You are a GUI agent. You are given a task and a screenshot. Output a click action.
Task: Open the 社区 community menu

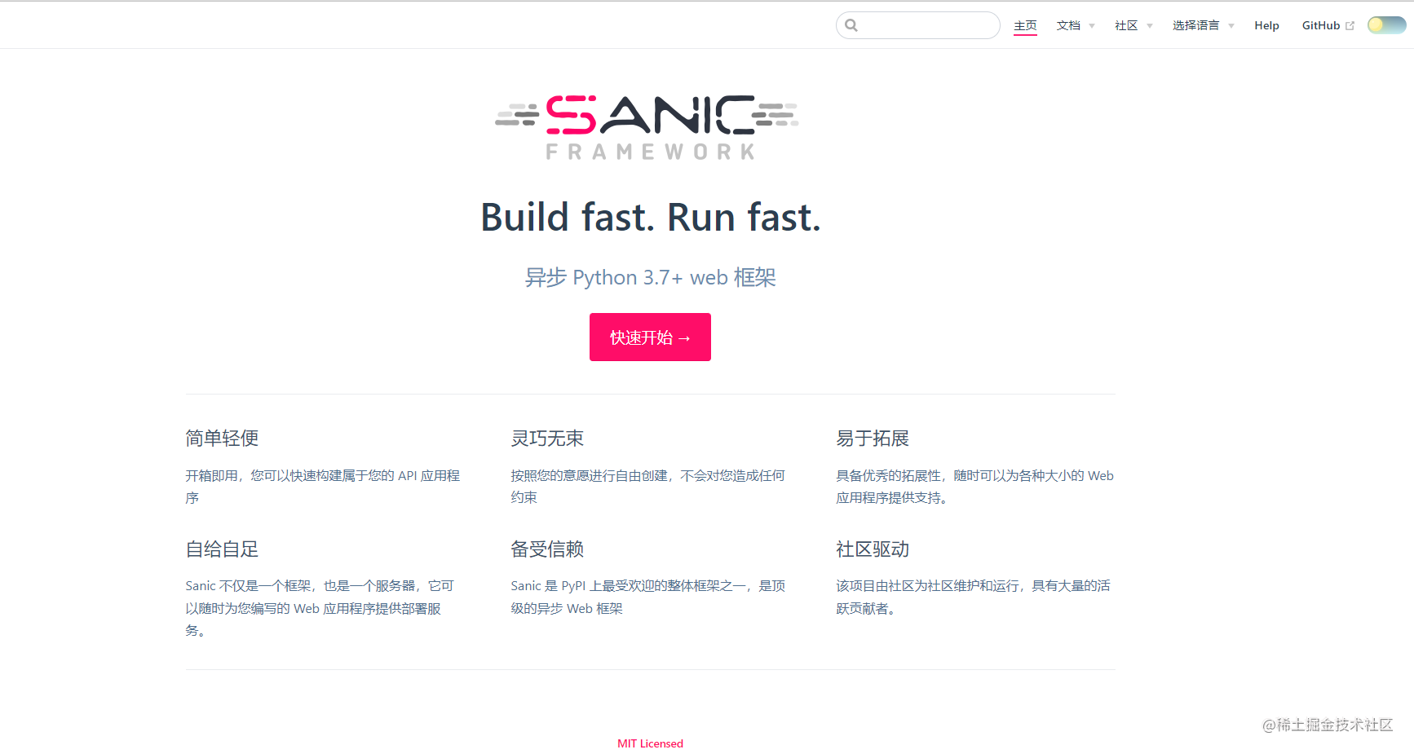coord(1126,25)
